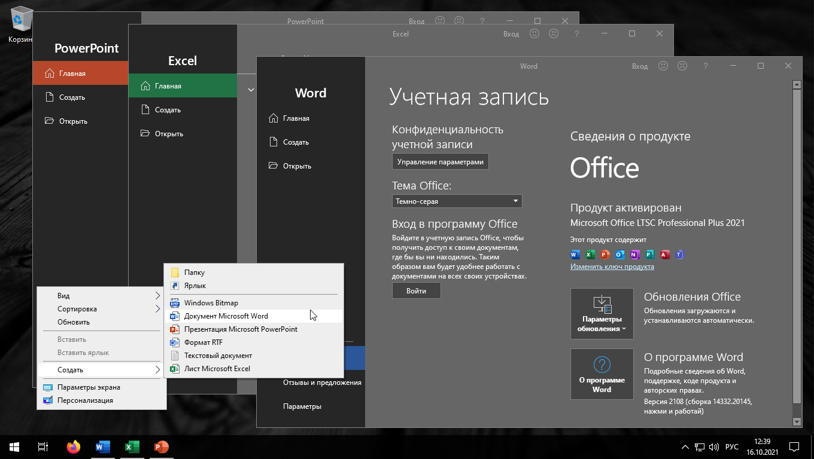The height and width of the screenshot is (459, 814).
Task: Choose "Текстовый документ" in create submenu
Action: coord(254,356)
